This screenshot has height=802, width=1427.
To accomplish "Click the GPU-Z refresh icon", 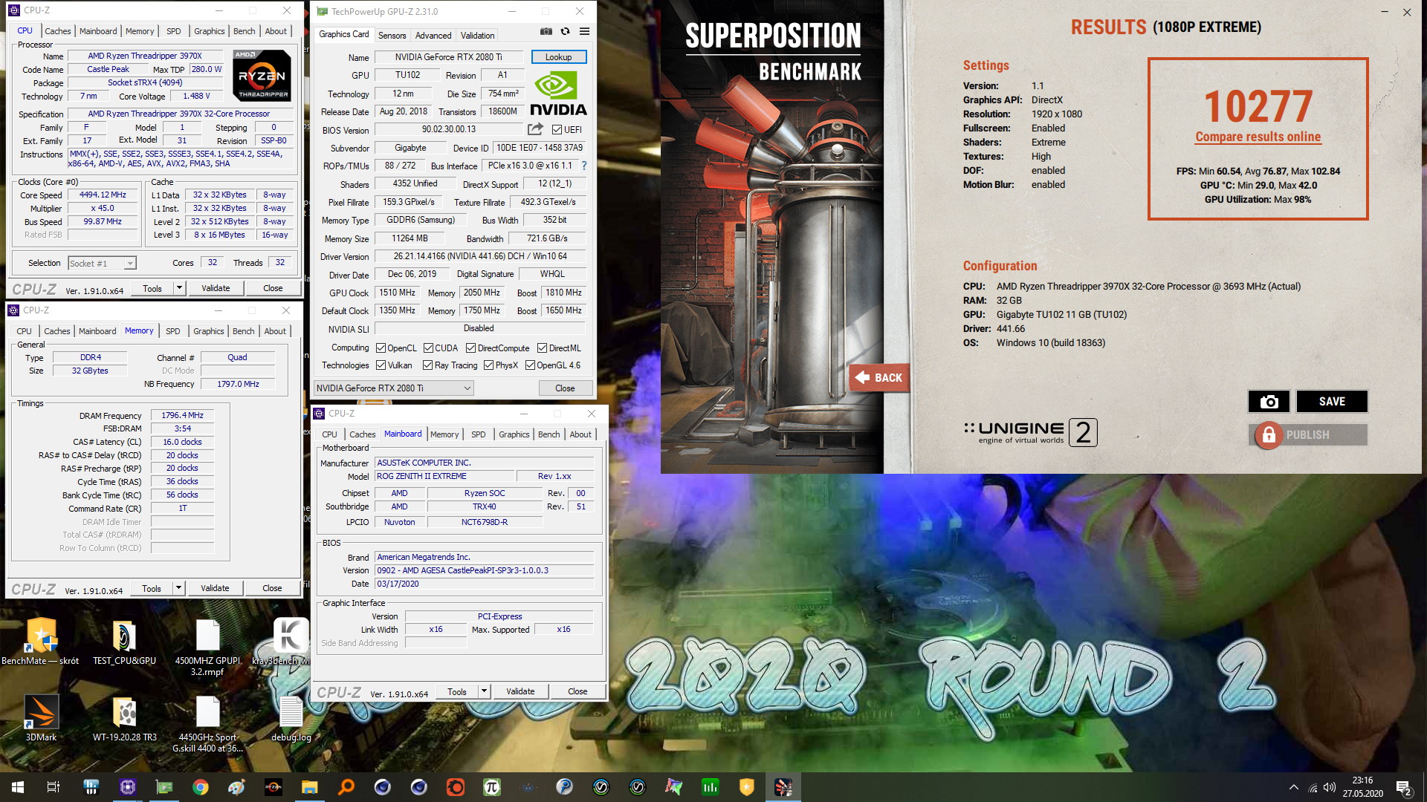I will point(565,32).
